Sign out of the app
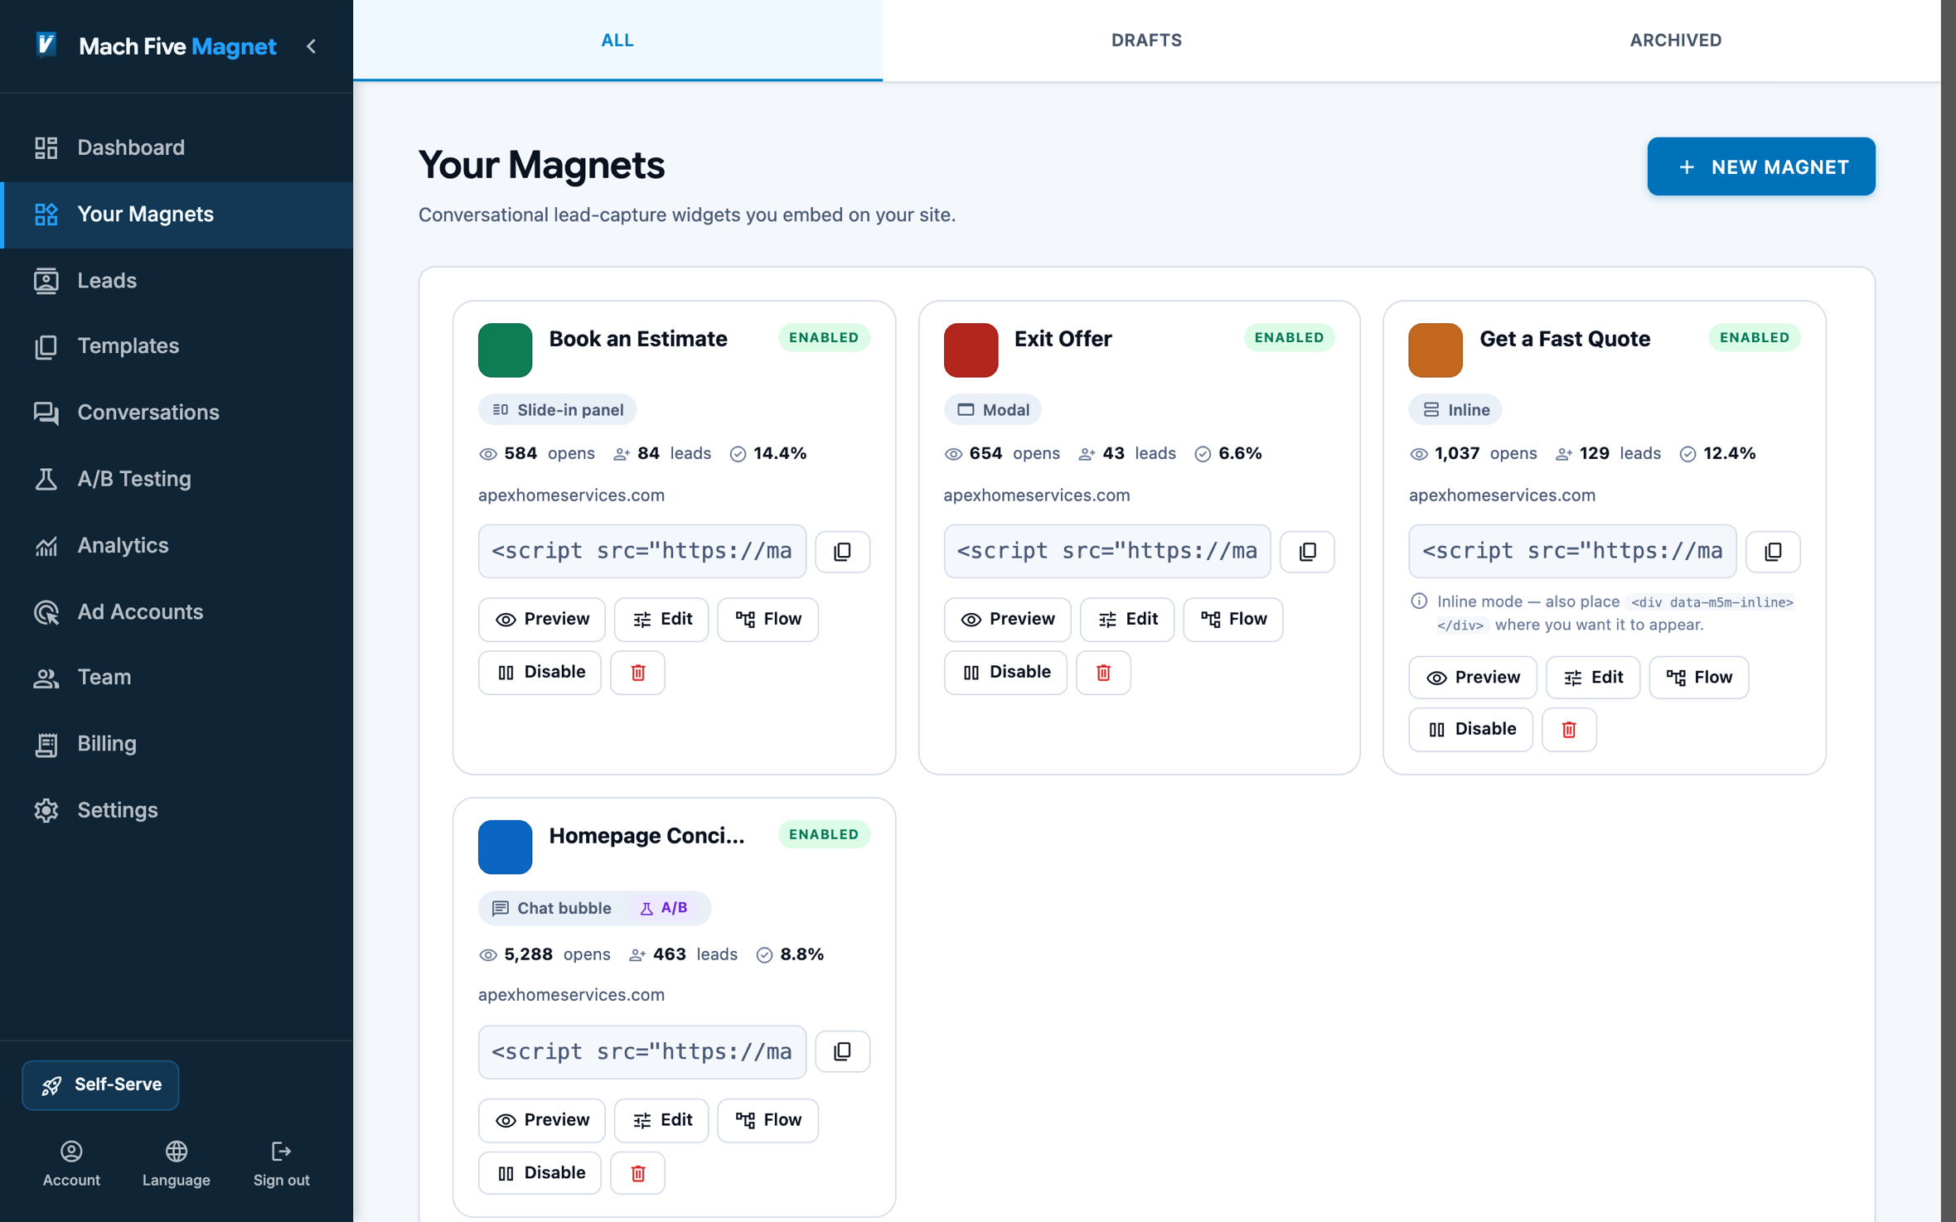The image size is (1956, 1222). point(281,1163)
